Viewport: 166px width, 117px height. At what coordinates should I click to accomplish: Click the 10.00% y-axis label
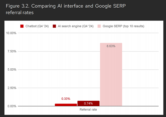(x=11, y=33)
